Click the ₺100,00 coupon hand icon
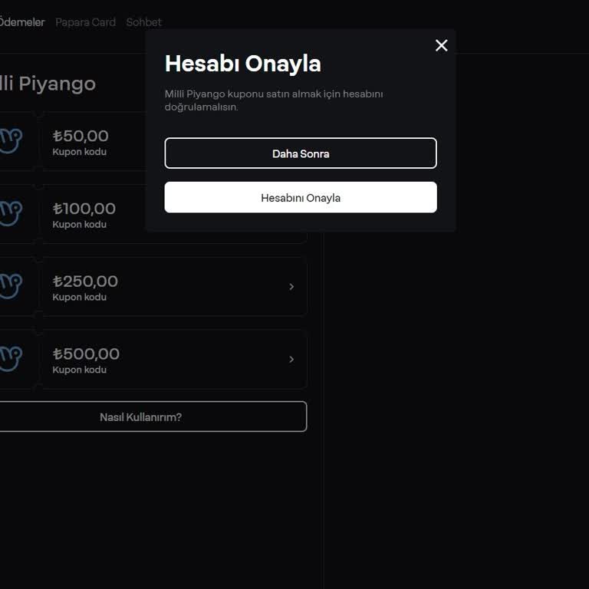589x589 pixels. (11, 214)
